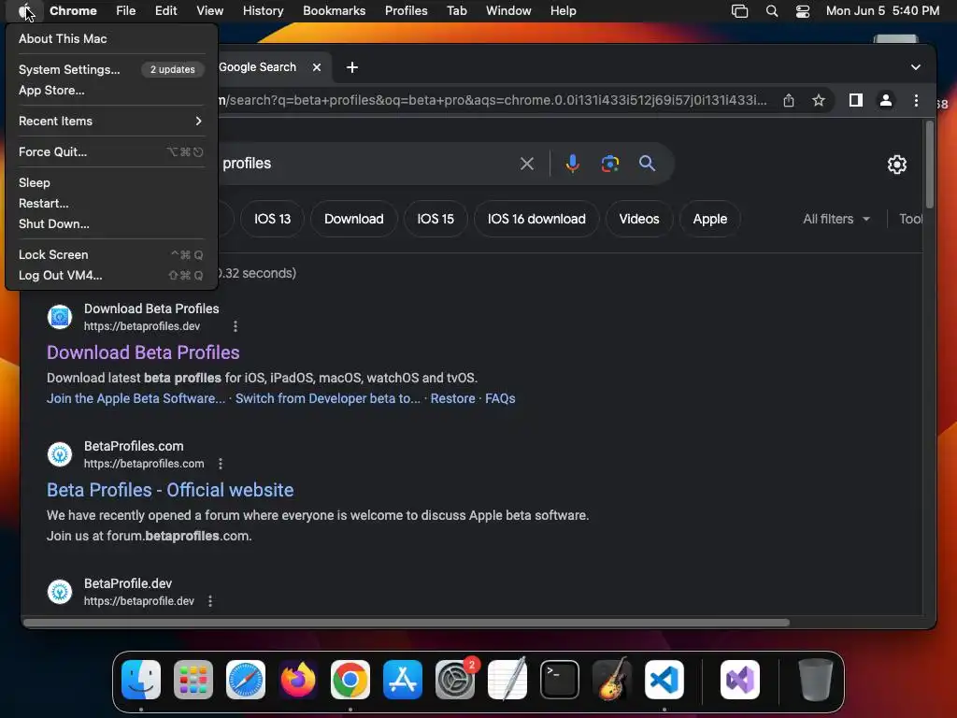Toggle the Chrome side panel icon
This screenshot has height=718, width=957.
point(856,100)
